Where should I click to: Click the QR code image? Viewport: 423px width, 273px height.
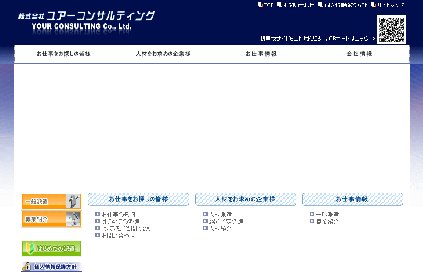(x=391, y=30)
